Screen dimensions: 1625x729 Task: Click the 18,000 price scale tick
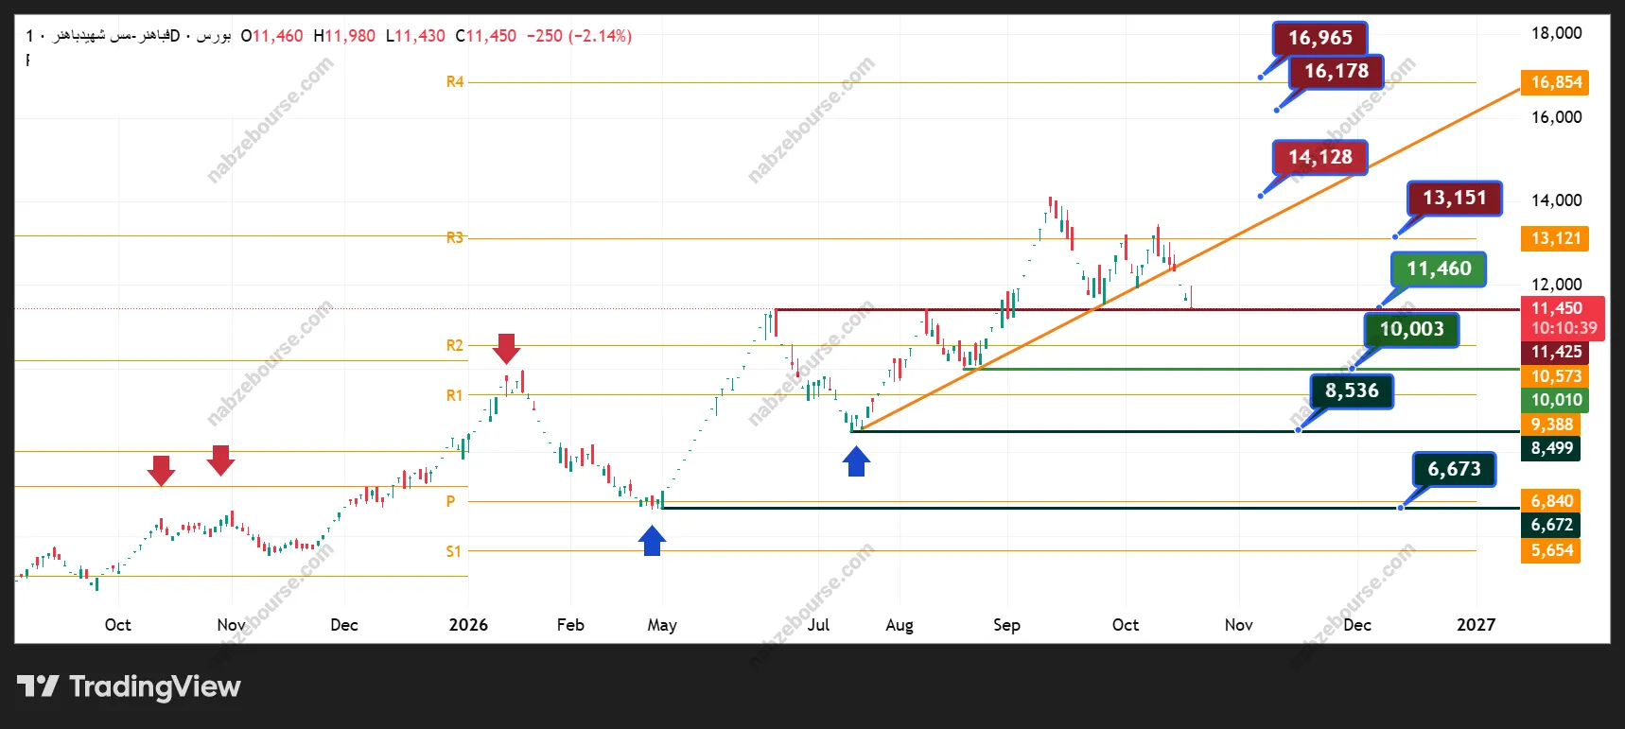point(1556,33)
